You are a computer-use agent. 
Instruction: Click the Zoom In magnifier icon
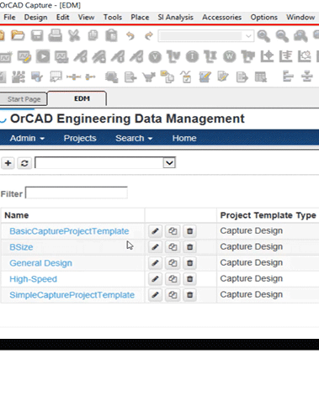click(263, 36)
